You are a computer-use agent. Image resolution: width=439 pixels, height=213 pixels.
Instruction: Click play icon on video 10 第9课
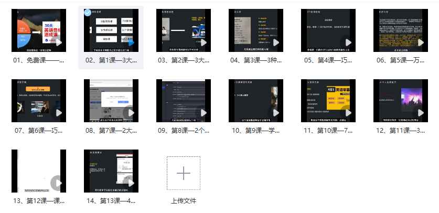click(x=275, y=112)
